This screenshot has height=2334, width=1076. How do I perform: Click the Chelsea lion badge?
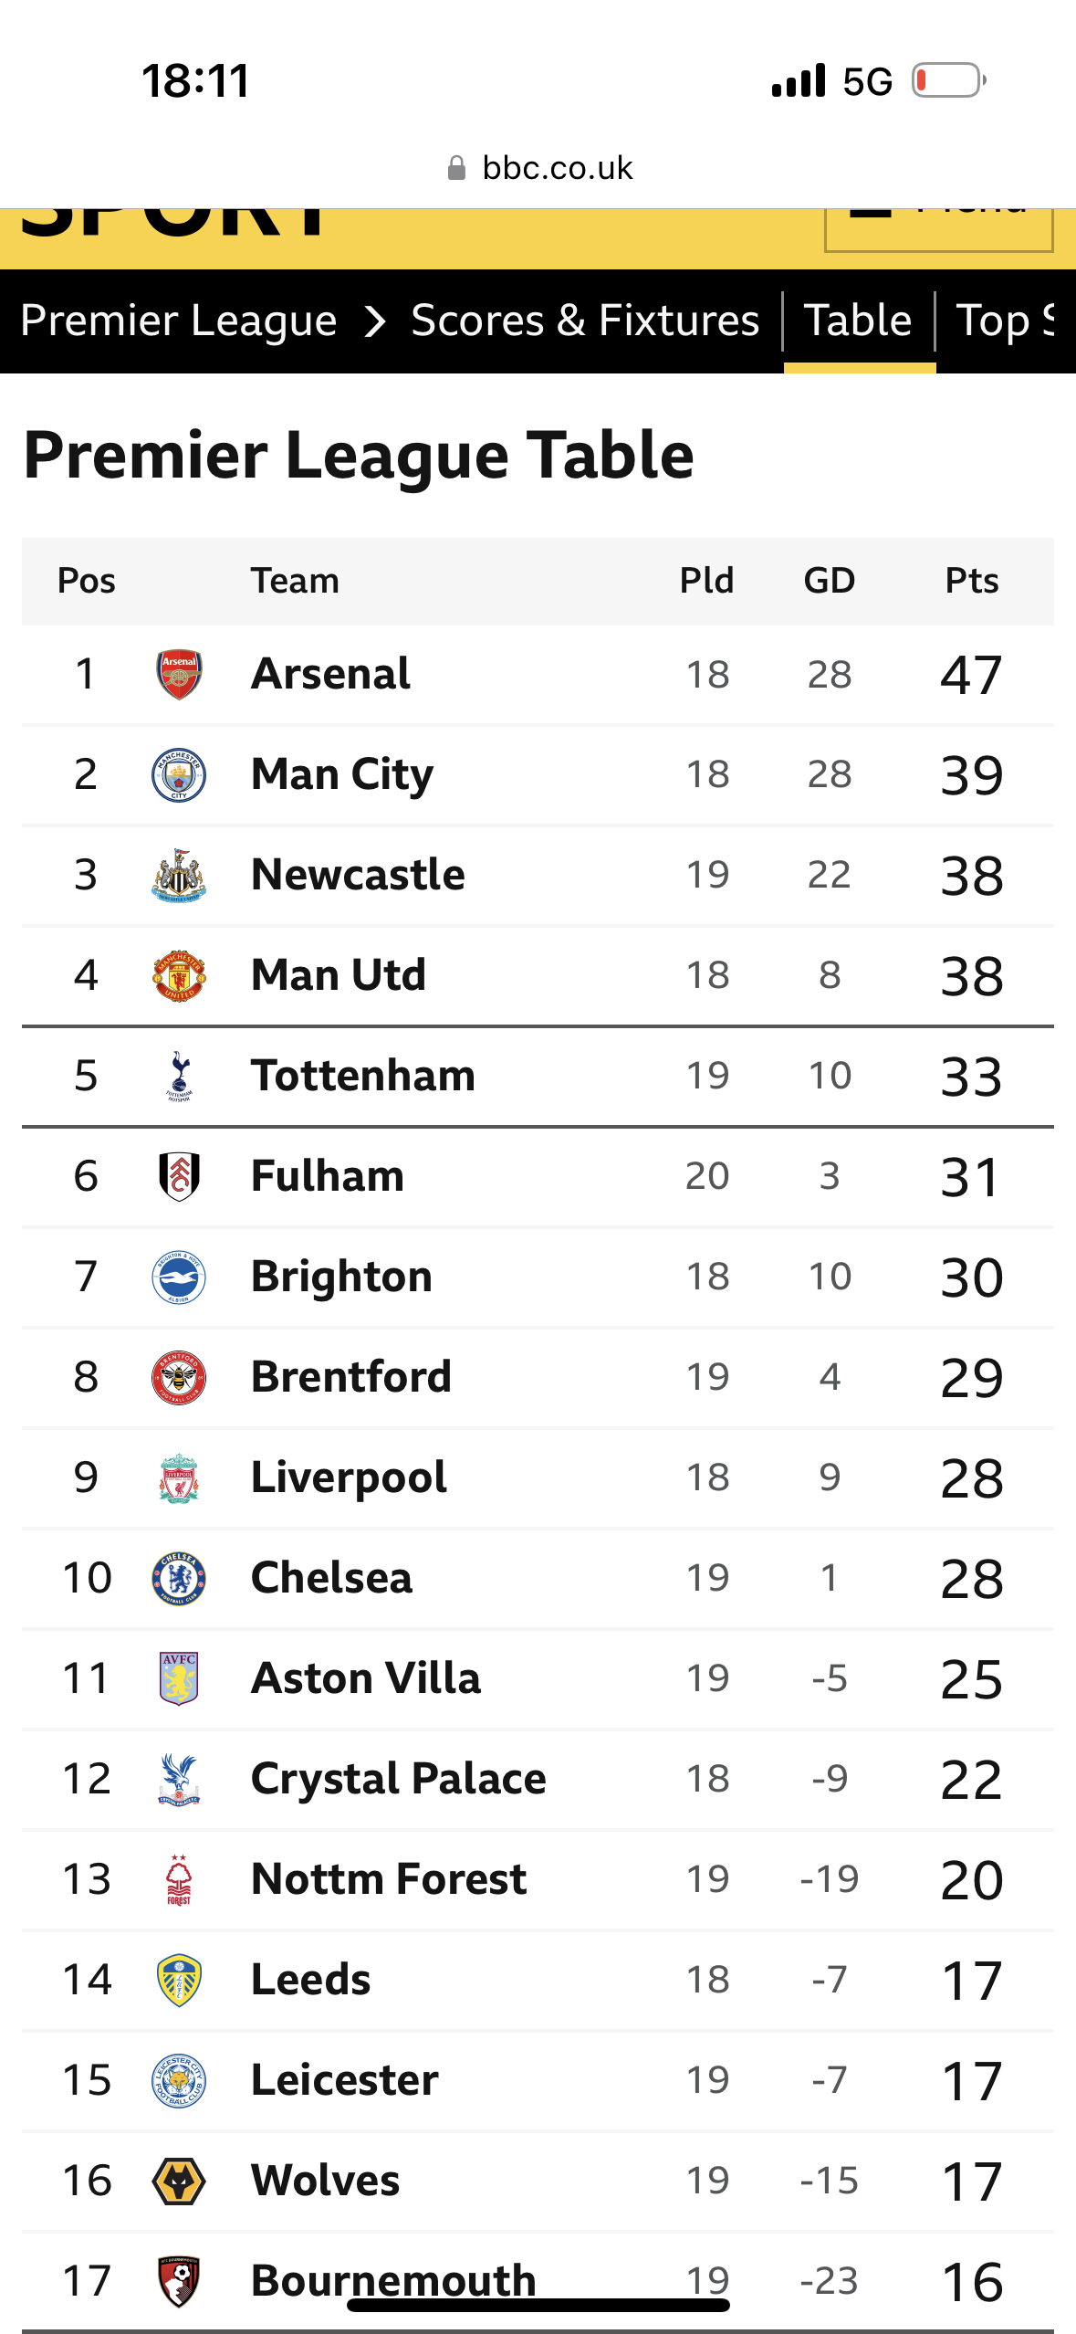pos(179,1579)
